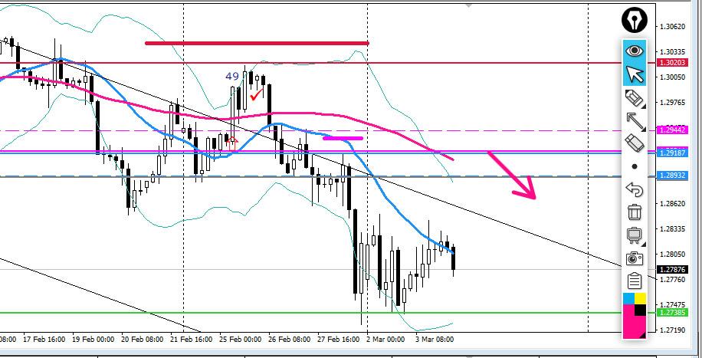702x358 pixels.
Task: Click the 1.30050 price scale value
Action: 673,77
